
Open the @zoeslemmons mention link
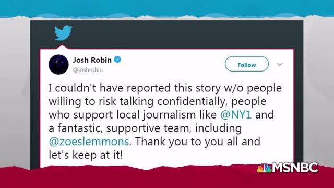click(x=89, y=142)
